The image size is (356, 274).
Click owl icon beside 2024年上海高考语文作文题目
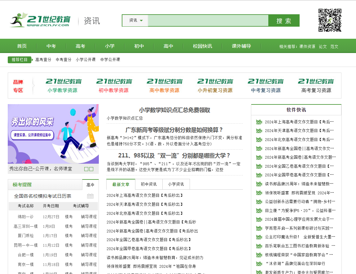[259, 122]
